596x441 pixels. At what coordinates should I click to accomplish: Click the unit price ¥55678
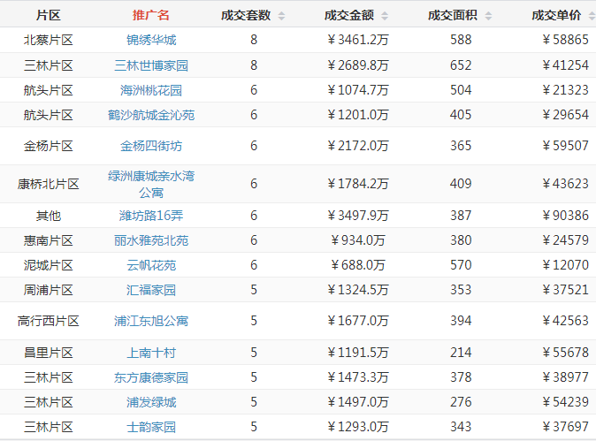pyautogui.click(x=566, y=353)
